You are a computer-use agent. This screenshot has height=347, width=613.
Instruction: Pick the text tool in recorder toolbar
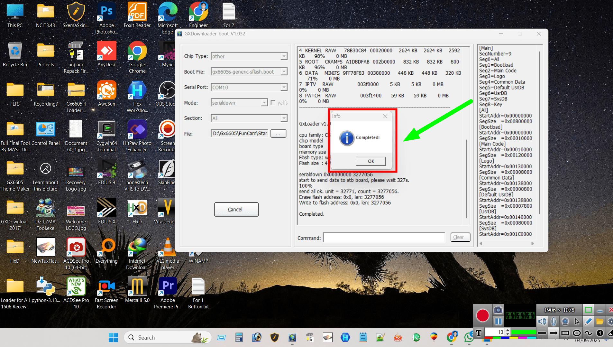[479, 333]
